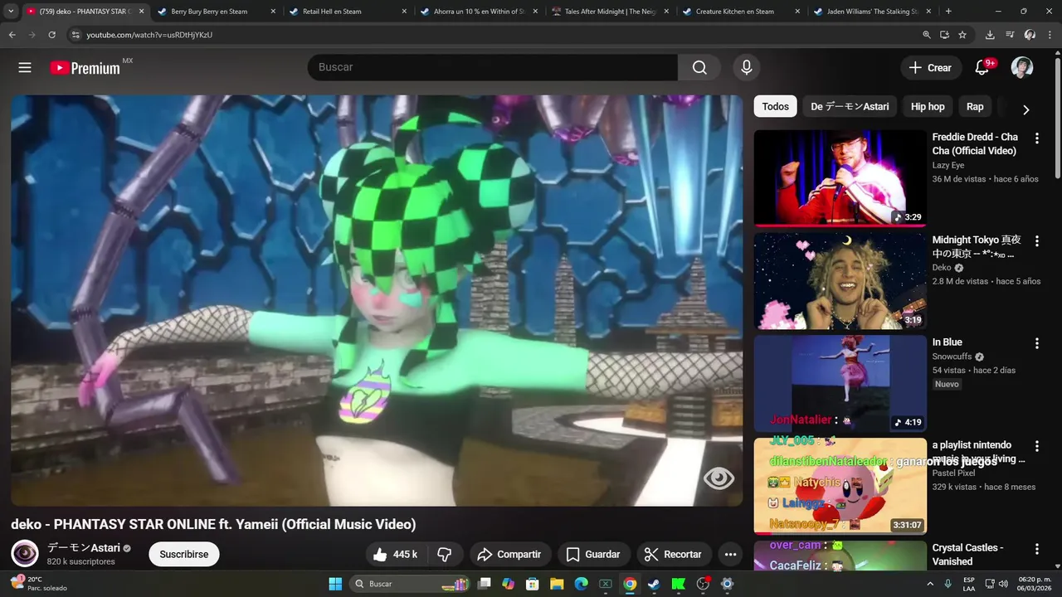Open options for playlist nintendo video
Image resolution: width=1062 pixels, height=597 pixels.
click(x=1036, y=446)
